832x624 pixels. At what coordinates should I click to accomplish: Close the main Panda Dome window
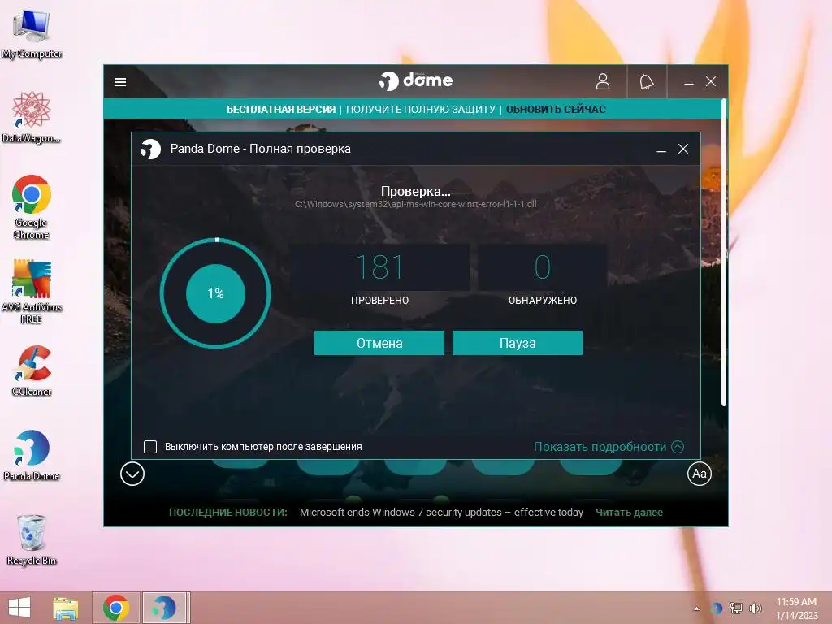click(711, 82)
